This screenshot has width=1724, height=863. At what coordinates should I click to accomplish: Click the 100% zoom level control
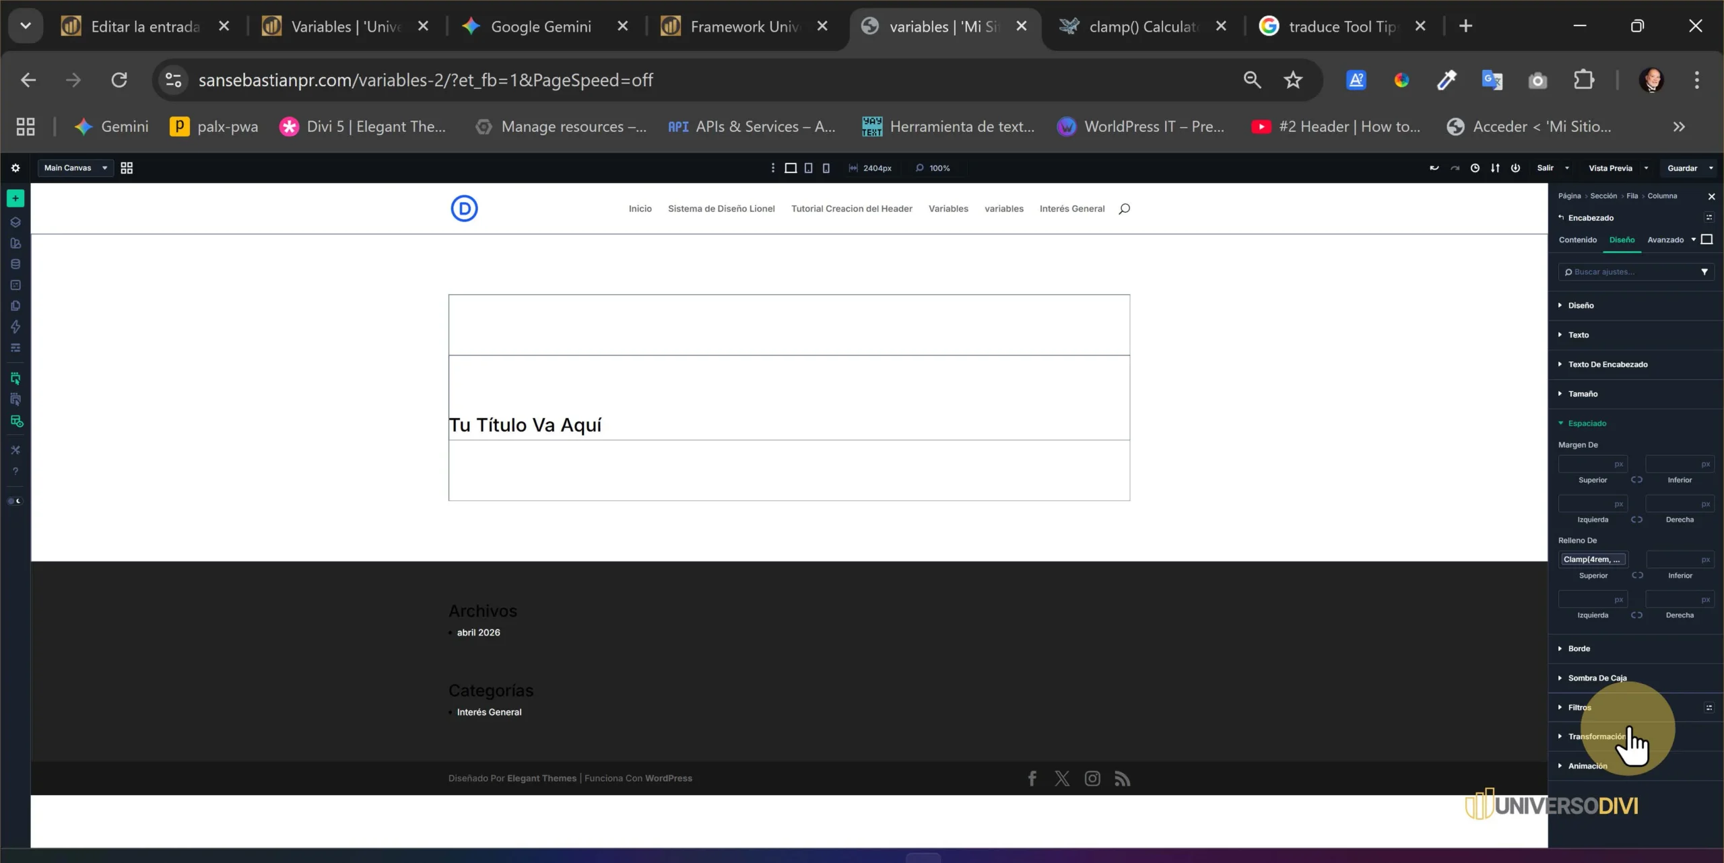pos(933,168)
